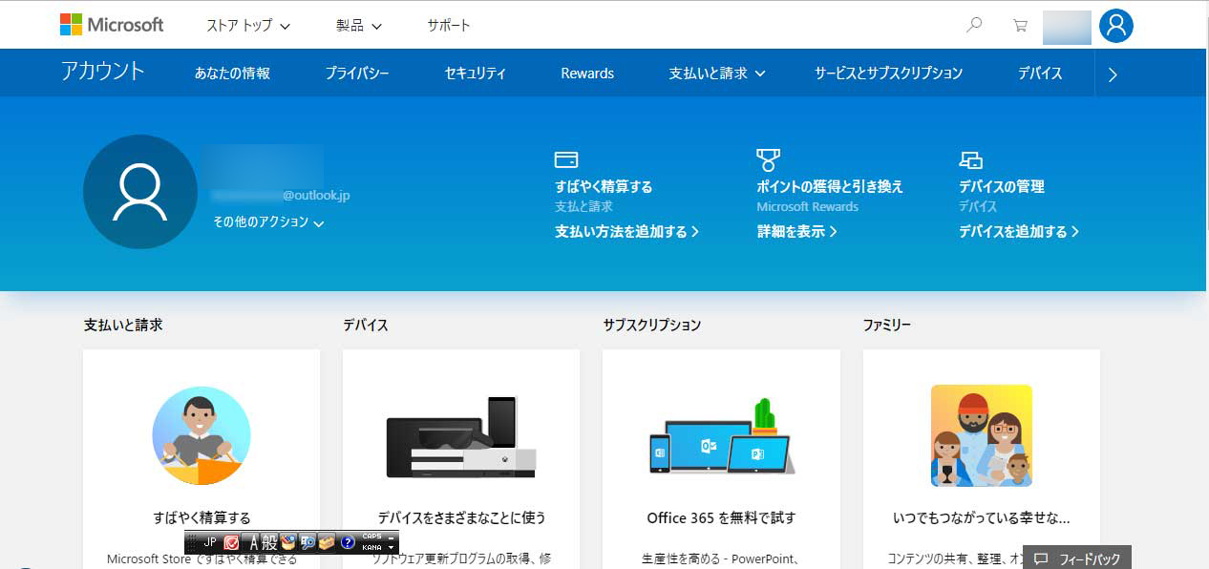
Task: Click the credit card icon above すばやく精算する
Action: tap(565, 159)
